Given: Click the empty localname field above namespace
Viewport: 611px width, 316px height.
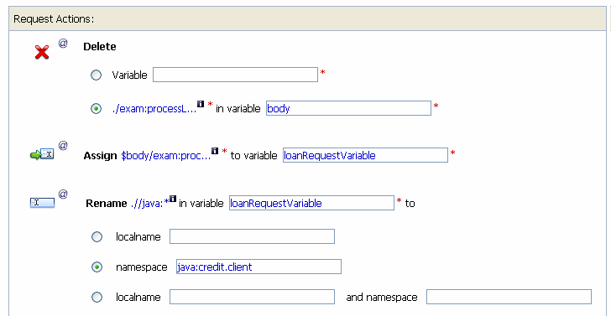Looking at the screenshot, I should click(x=252, y=236).
